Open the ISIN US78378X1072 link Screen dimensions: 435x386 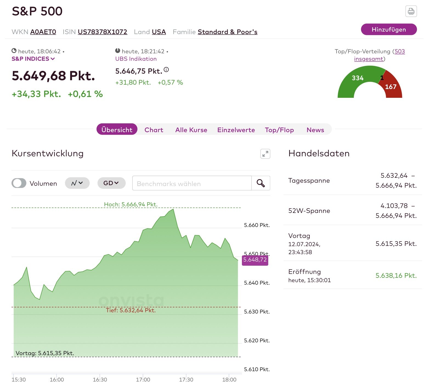(x=102, y=32)
